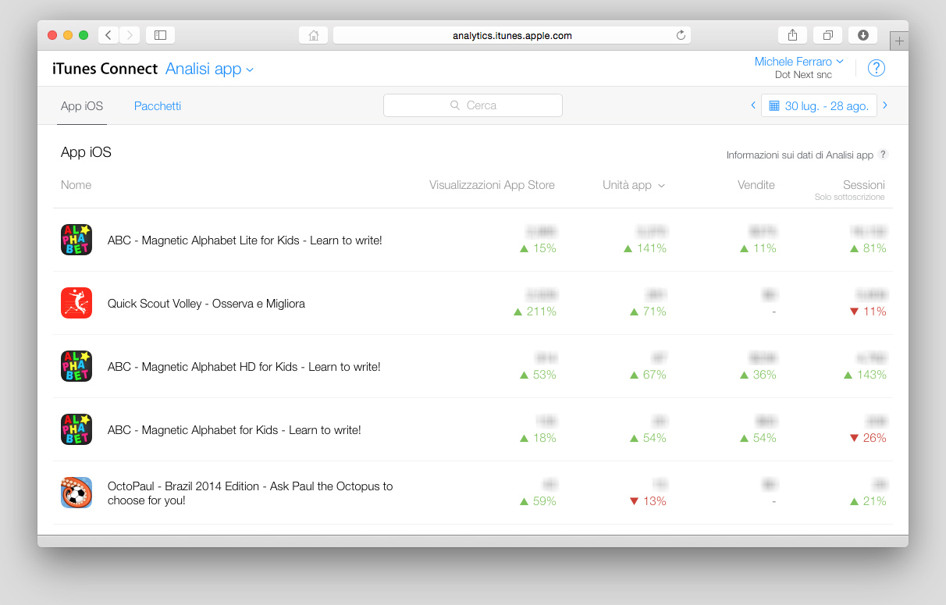Click the 13% units decrease for OctoPaul
Screen dimensions: 946x605
point(648,501)
